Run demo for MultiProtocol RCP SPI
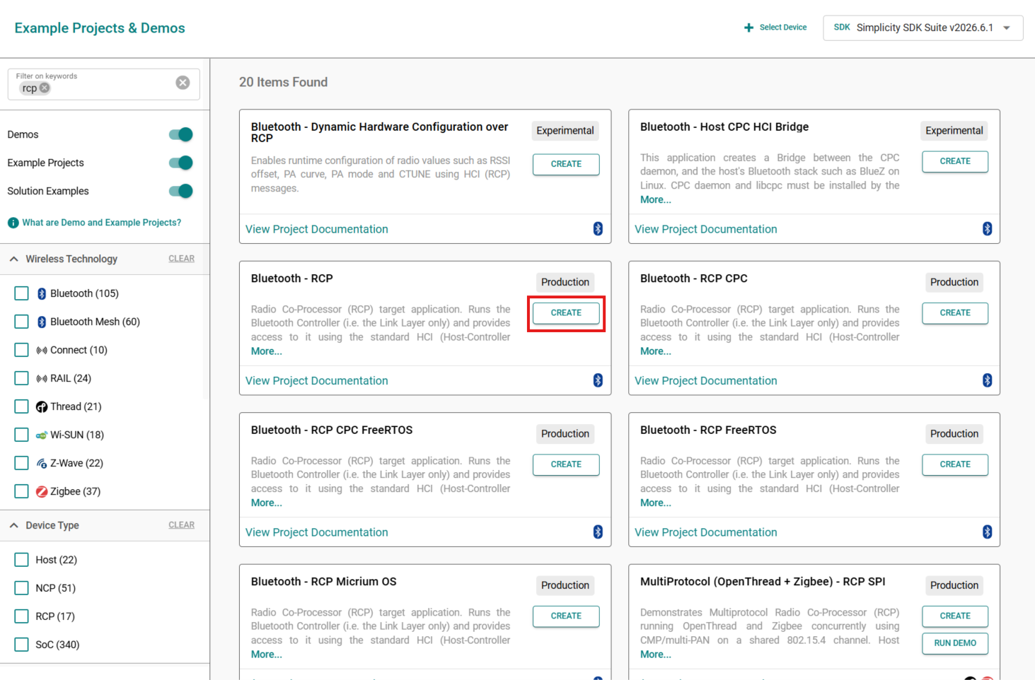The height and width of the screenshot is (680, 1035). (955, 643)
